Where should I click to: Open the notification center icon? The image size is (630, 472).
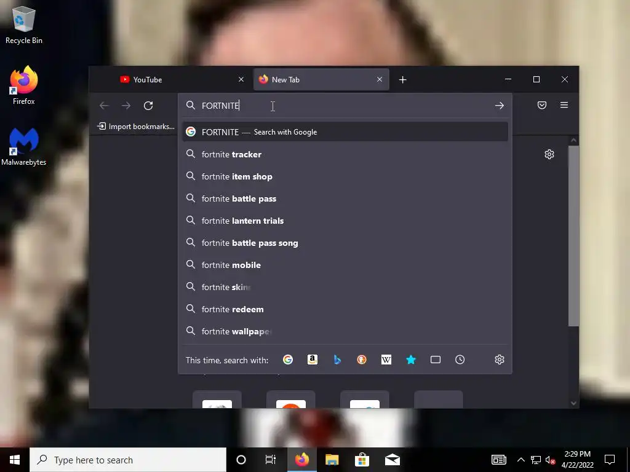point(610,460)
